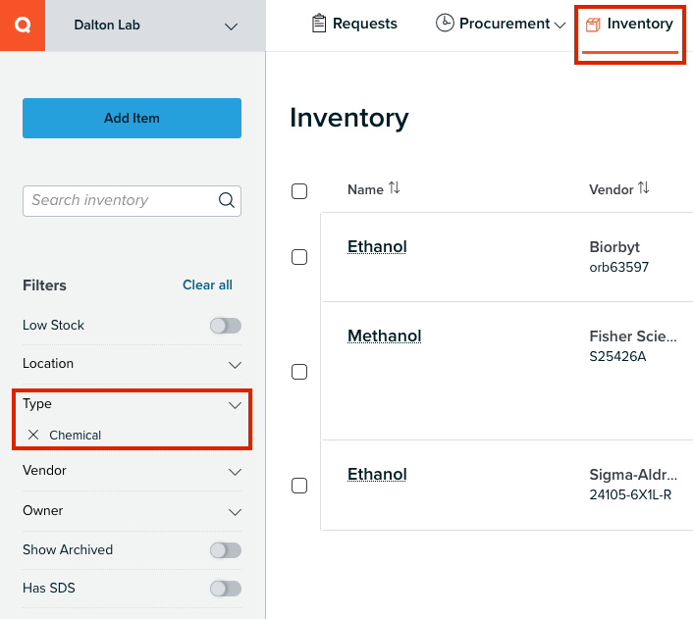Click the Biorbyt vendor name
Screen dimensions: 693x619
tap(614, 247)
